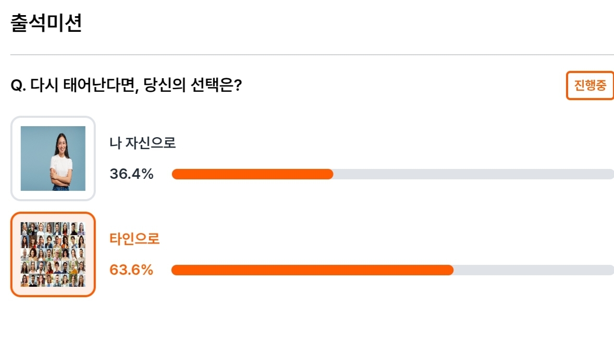614x354 pixels.
Task: Choose the 나 자신으로 answer label
Action: click(x=142, y=143)
